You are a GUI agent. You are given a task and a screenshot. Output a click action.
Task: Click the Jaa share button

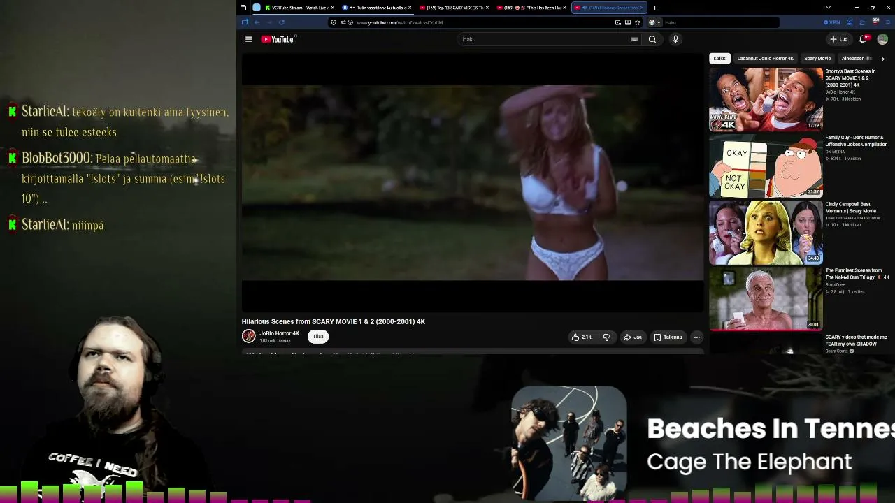[633, 337]
